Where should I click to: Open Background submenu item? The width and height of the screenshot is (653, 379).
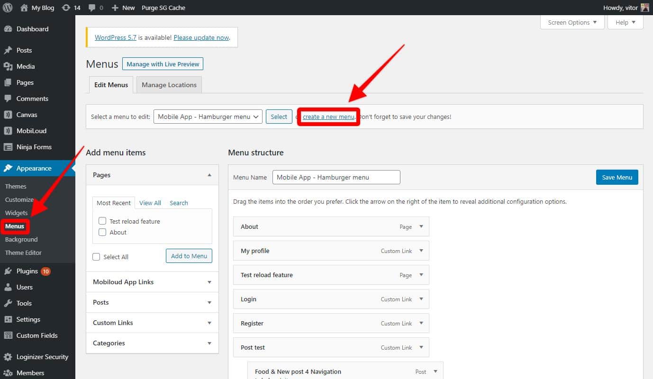point(21,239)
